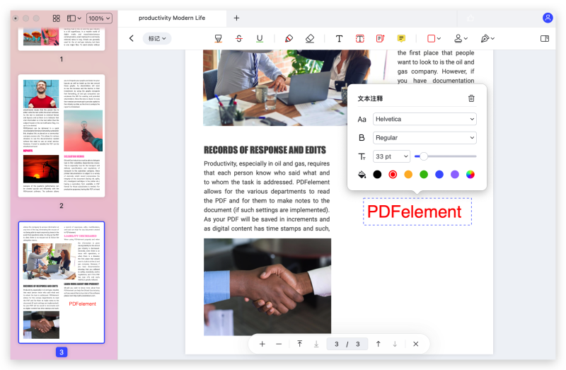
Task: Select the highlight text tool
Action: 219,38
